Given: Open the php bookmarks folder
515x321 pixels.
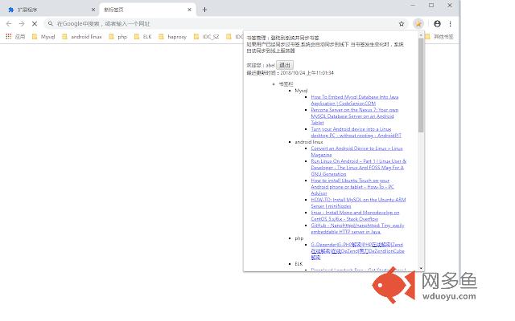Looking at the screenshot, I should 117,37.
